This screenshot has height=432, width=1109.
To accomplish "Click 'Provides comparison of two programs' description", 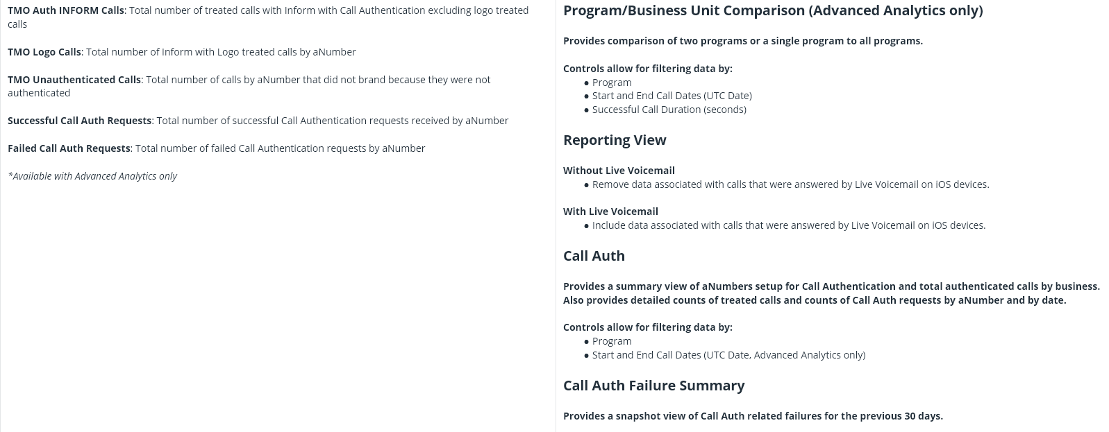I will [743, 41].
